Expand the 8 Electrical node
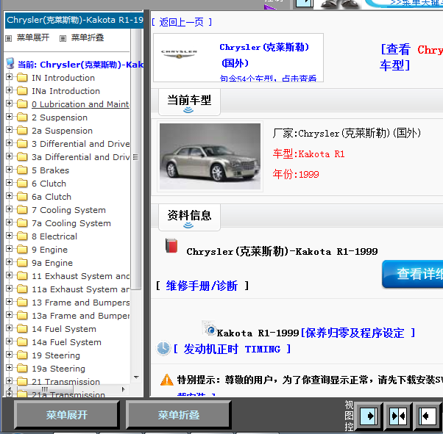 (x=9, y=235)
